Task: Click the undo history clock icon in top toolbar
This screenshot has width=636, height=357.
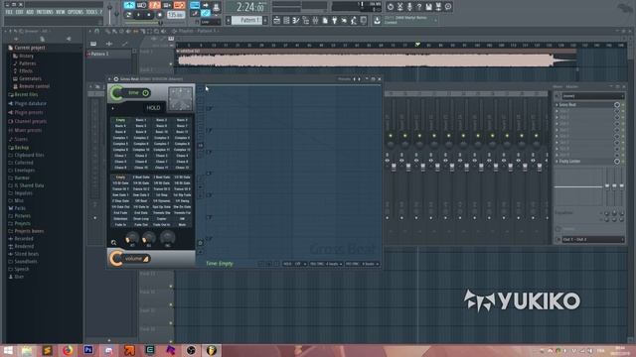Action: coord(391,7)
